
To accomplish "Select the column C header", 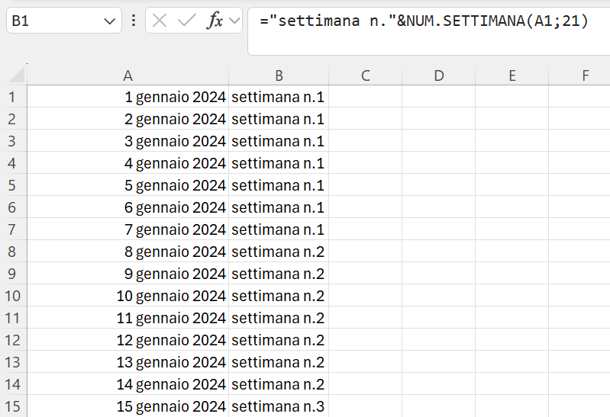I will pos(365,75).
